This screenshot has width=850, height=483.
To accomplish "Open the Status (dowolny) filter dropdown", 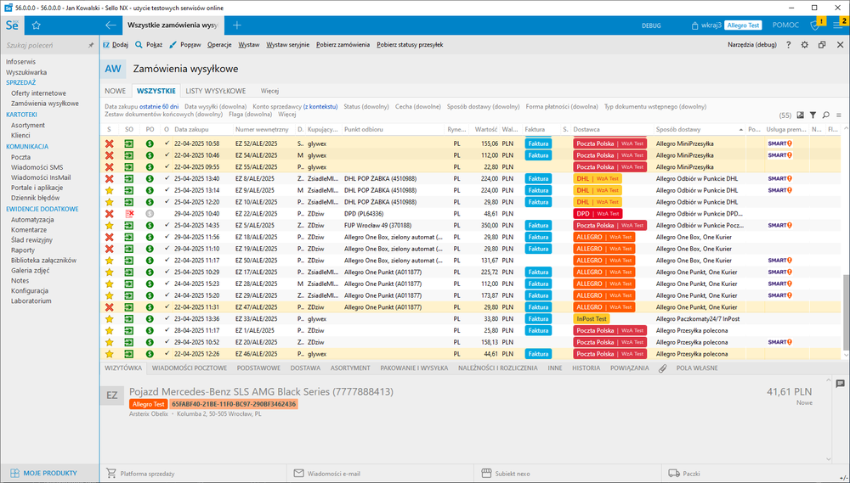I will click(x=366, y=107).
